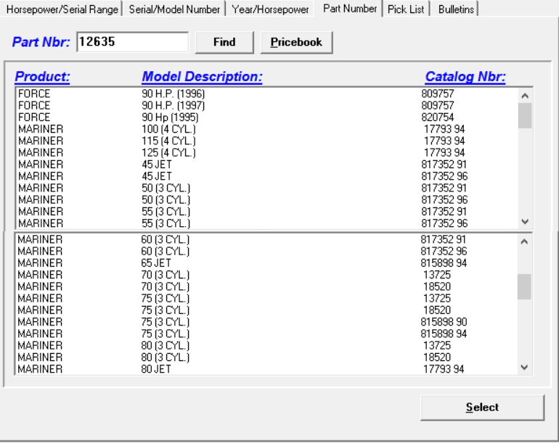The width and height of the screenshot is (559, 443).
Task: Select MARINER 80 (3 CYL.) catalog 18520
Action: pyautogui.click(x=266, y=357)
